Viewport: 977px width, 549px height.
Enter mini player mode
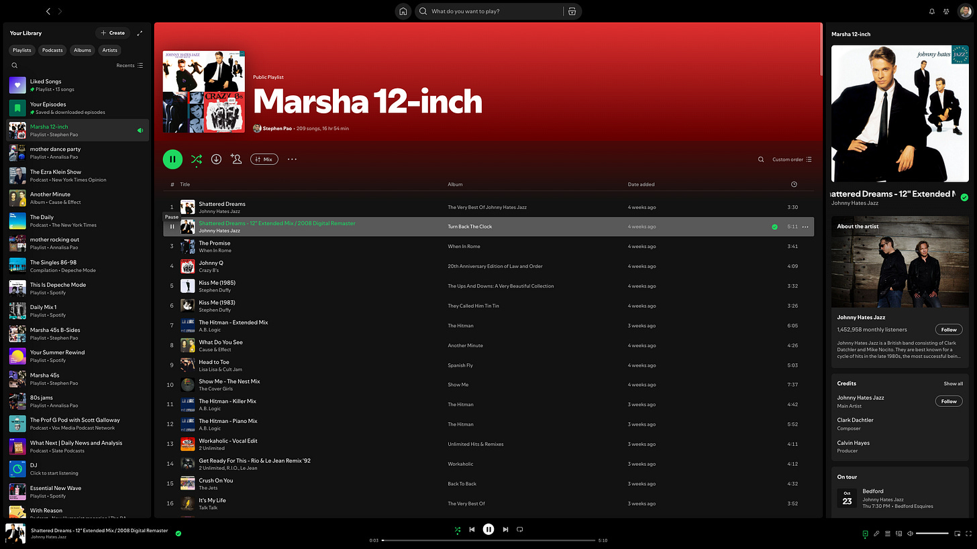[x=957, y=534]
